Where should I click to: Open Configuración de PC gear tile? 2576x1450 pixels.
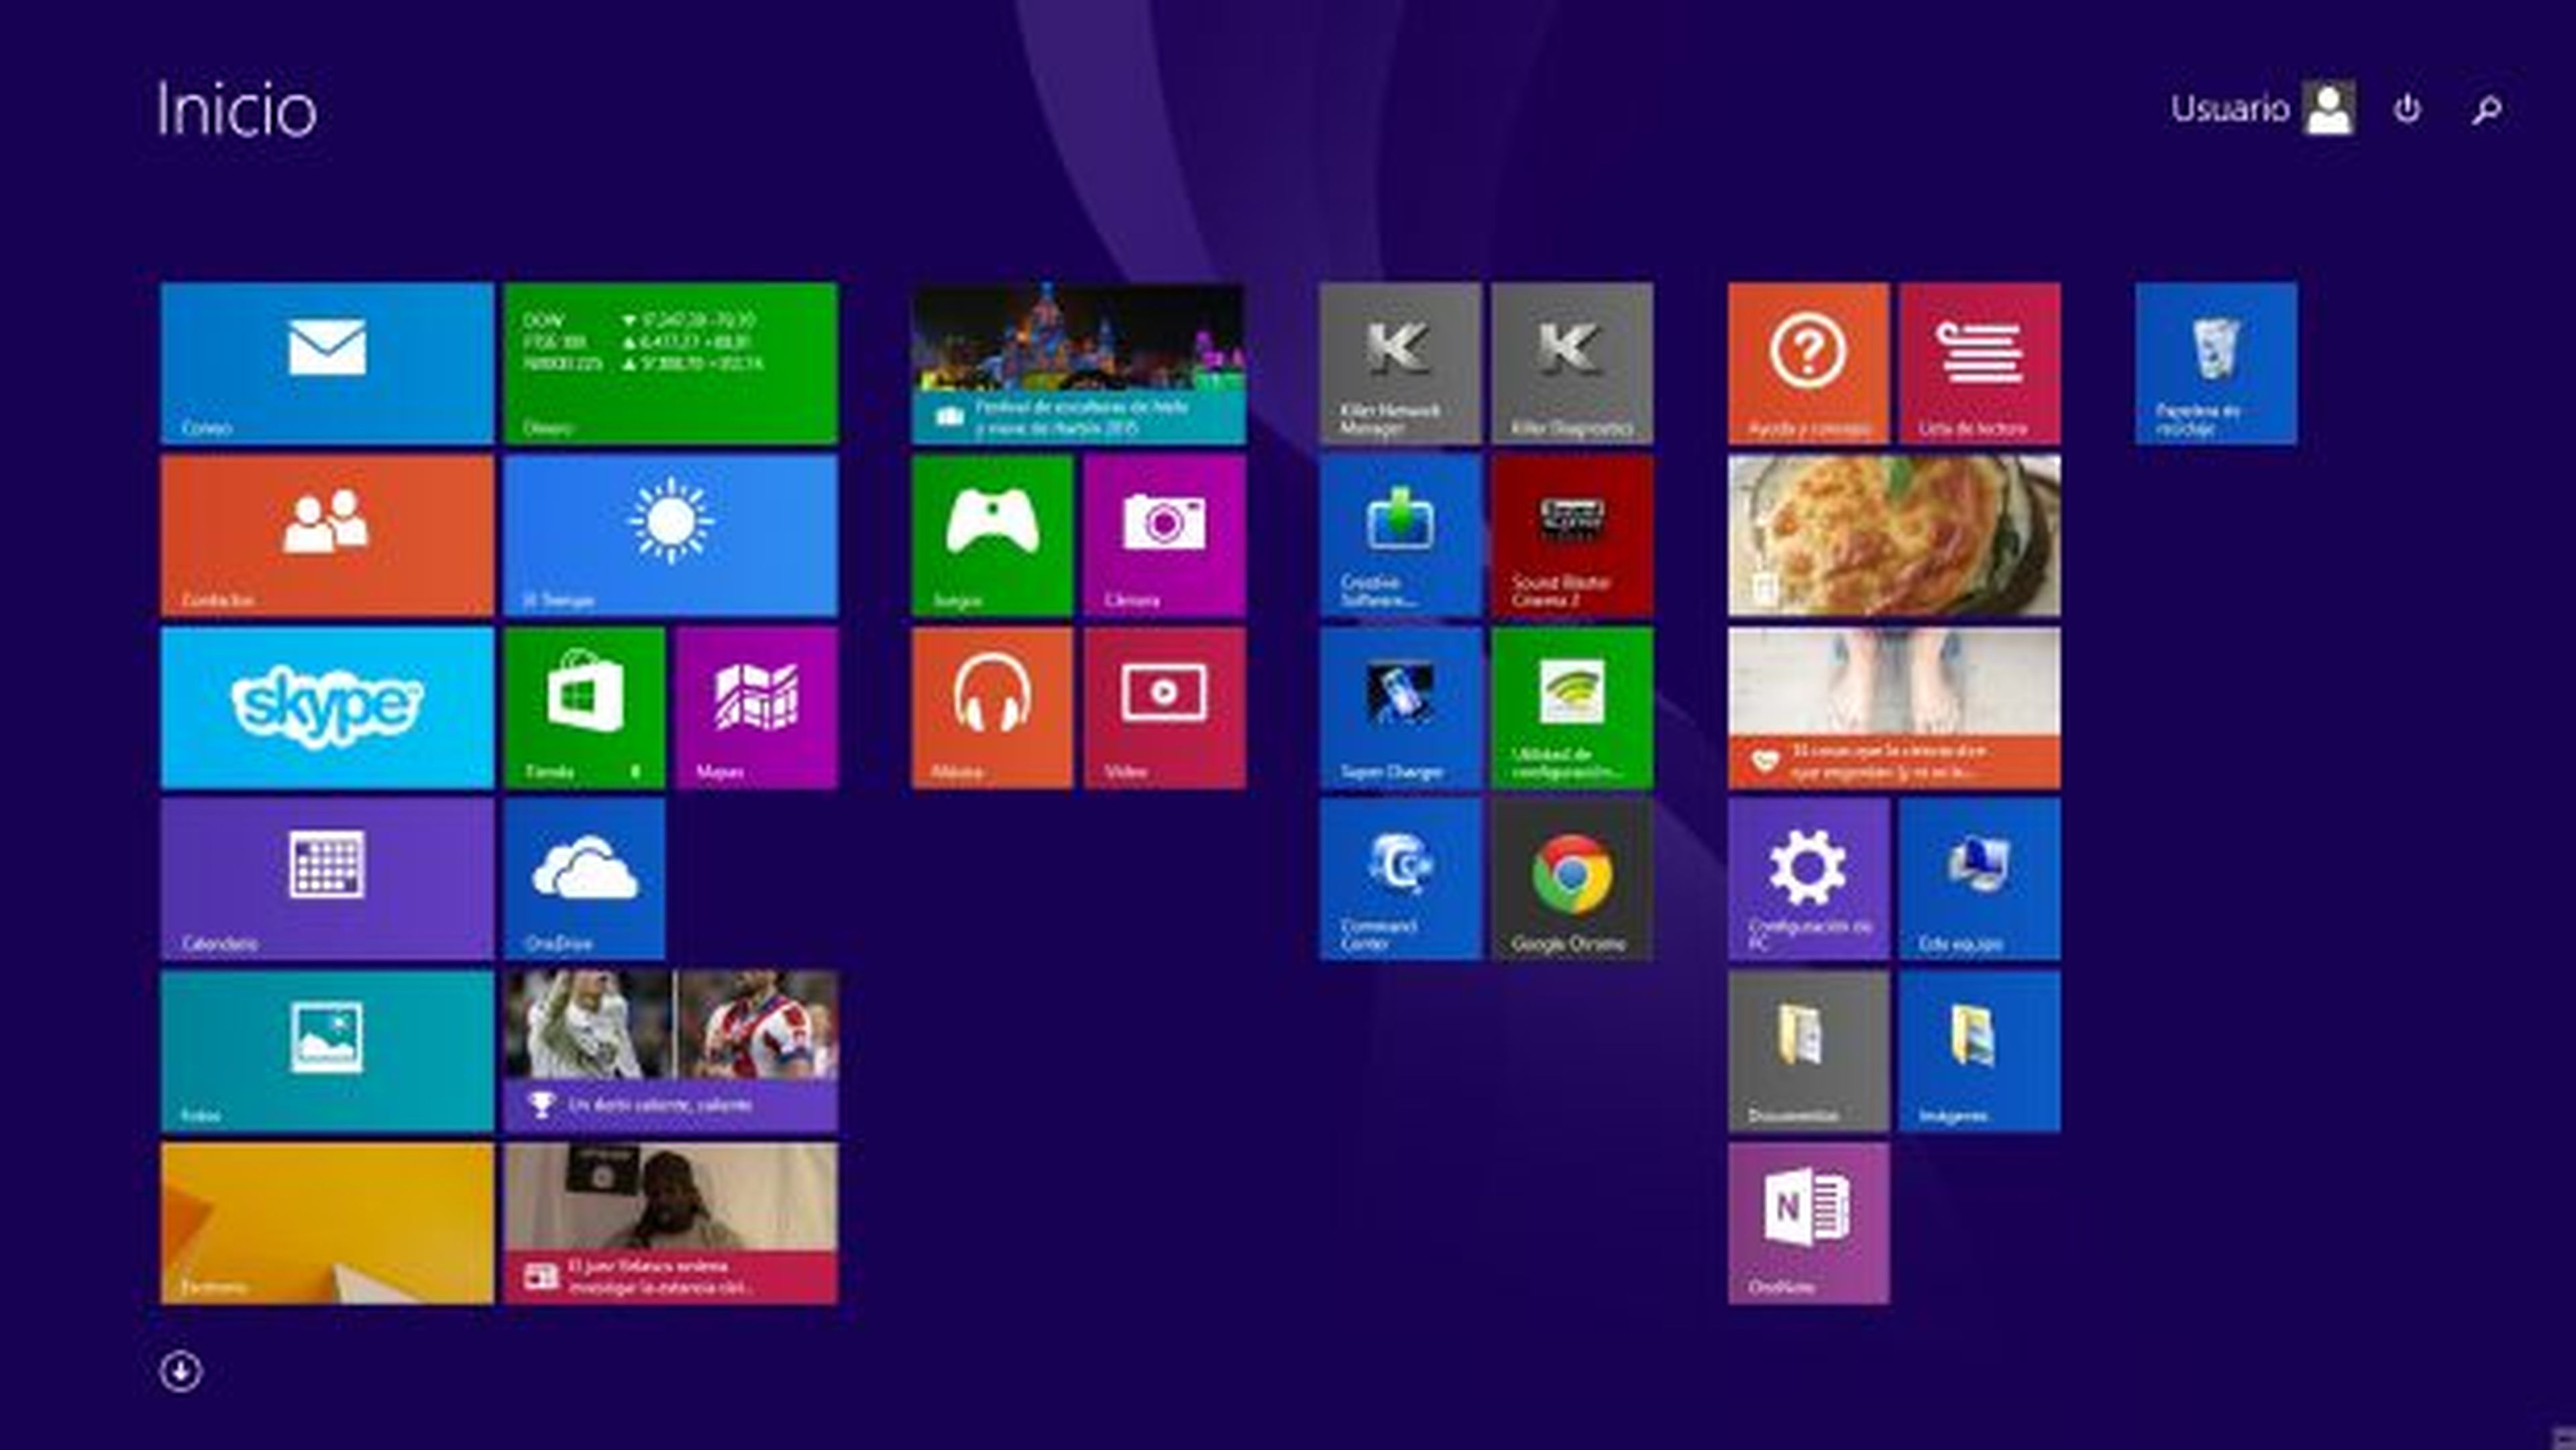point(1808,879)
